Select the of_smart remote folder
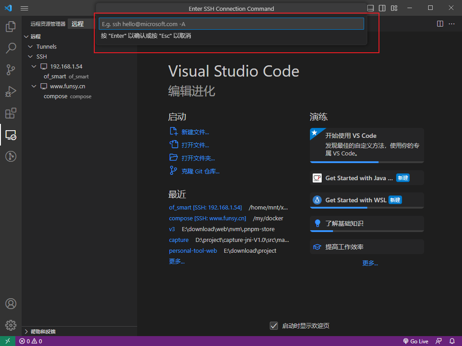The width and height of the screenshot is (462, 346). [x=55, y=77]
